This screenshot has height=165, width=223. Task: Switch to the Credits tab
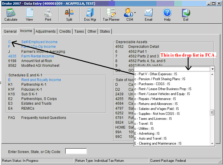pyautogui.click(x=65, y=31)
